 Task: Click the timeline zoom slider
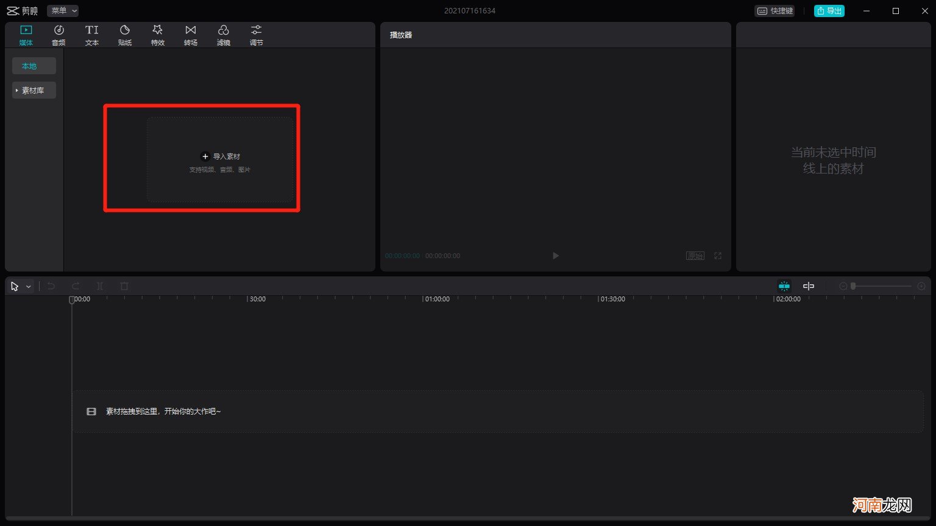[x=882, y=286]
